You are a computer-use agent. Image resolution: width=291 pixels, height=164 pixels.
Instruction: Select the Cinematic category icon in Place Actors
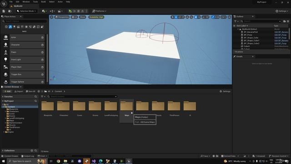click(x=18, y=27)
